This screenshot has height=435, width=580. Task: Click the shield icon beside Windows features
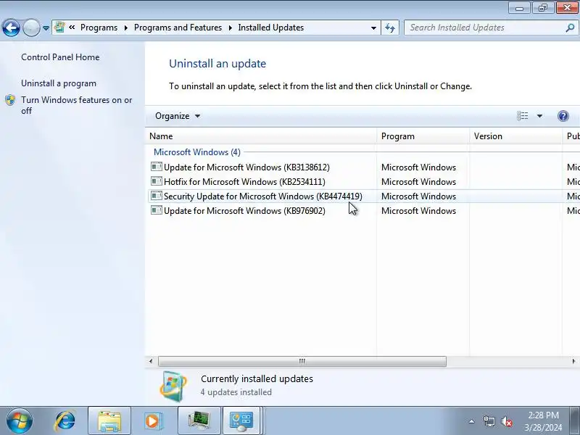coord(10,100)
